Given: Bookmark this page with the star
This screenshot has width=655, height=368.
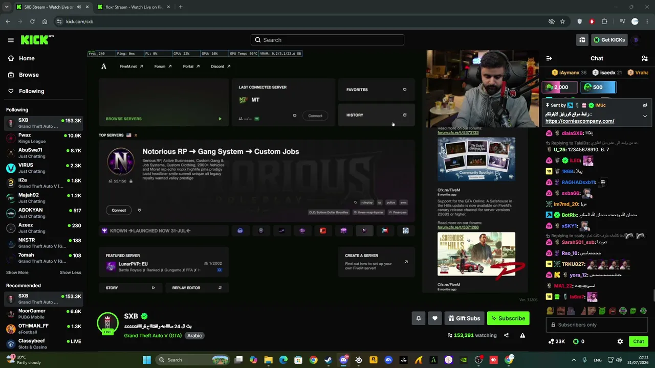Looking at the screenshot, I should [x=562, y=21].
